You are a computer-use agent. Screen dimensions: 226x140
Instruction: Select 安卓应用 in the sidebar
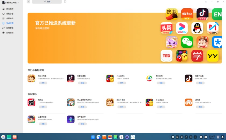coord(10,23)
